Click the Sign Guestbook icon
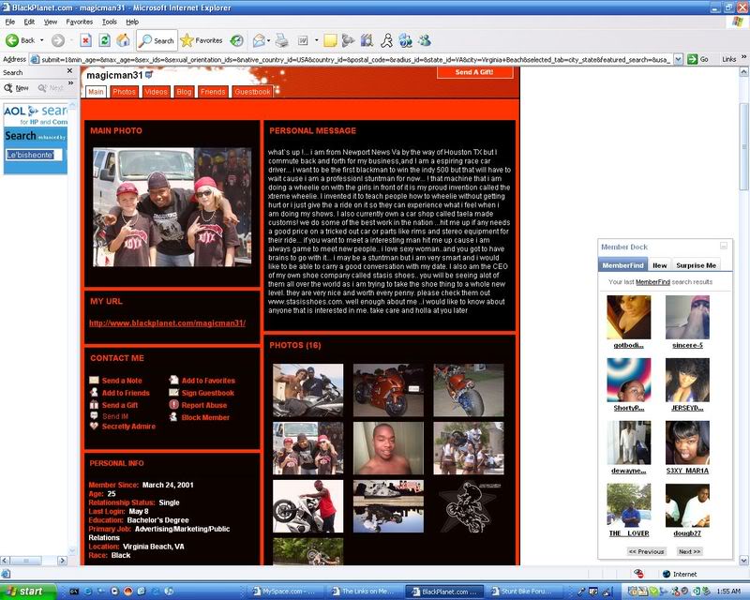This screenshot has width=750, height=600. [x=172, y=393]
